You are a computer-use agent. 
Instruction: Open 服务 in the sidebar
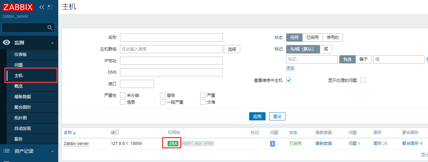point(19,139)
